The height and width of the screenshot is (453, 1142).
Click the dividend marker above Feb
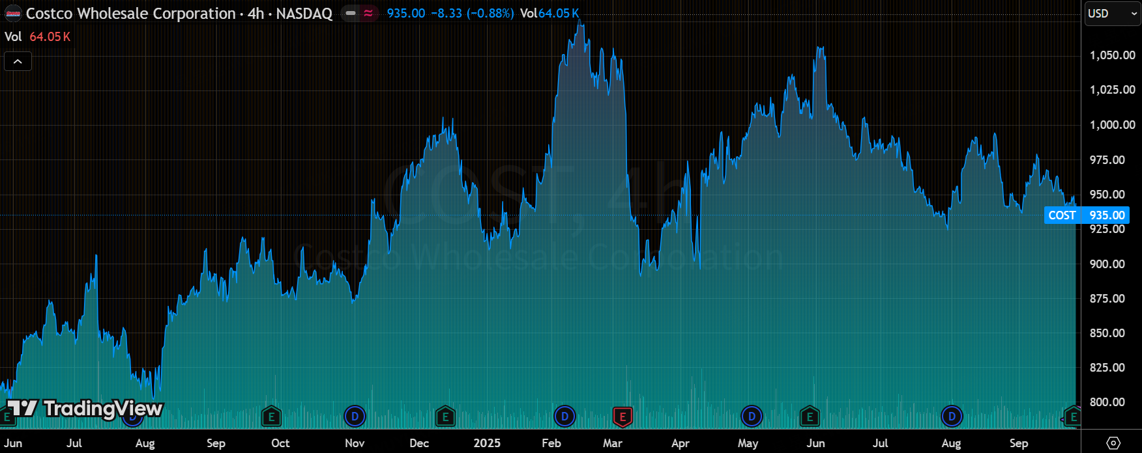point(564,416)
